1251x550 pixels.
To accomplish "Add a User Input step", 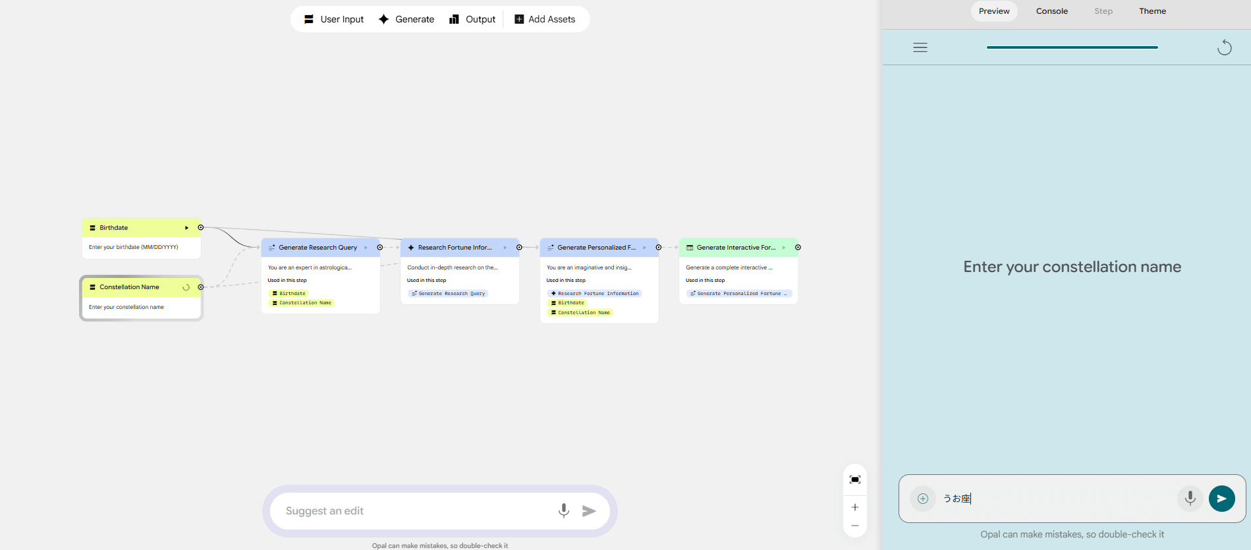I will pos(334,19).
